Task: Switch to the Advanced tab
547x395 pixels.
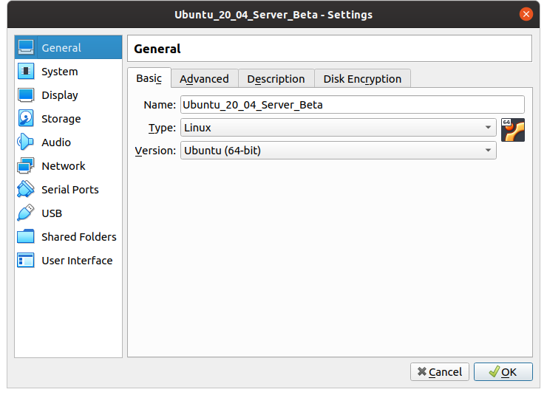Action: (x=205, y=79)
